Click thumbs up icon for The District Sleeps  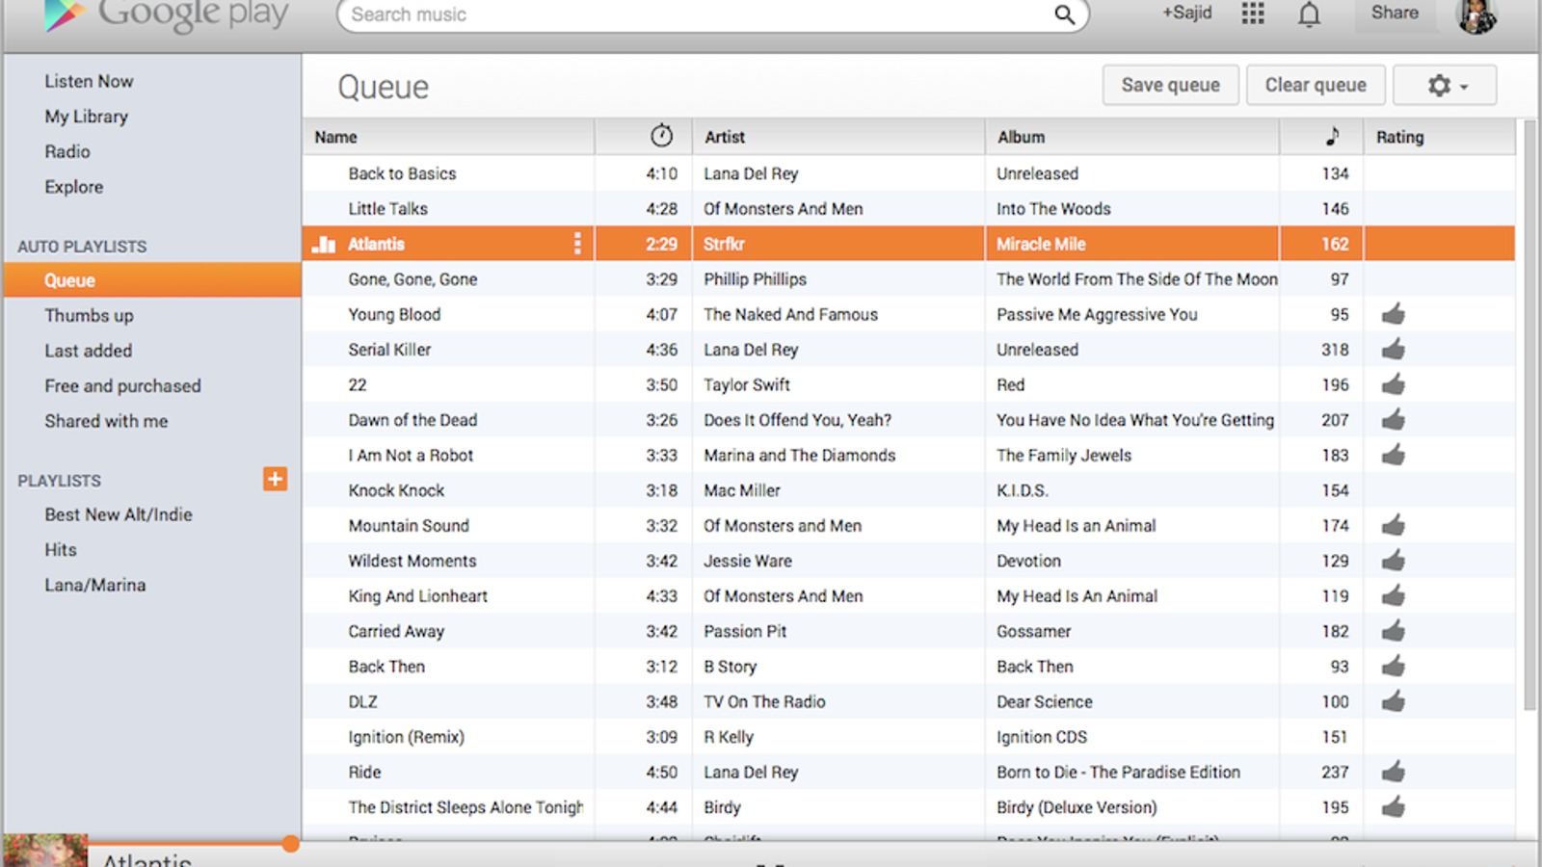click(1393, 807)
